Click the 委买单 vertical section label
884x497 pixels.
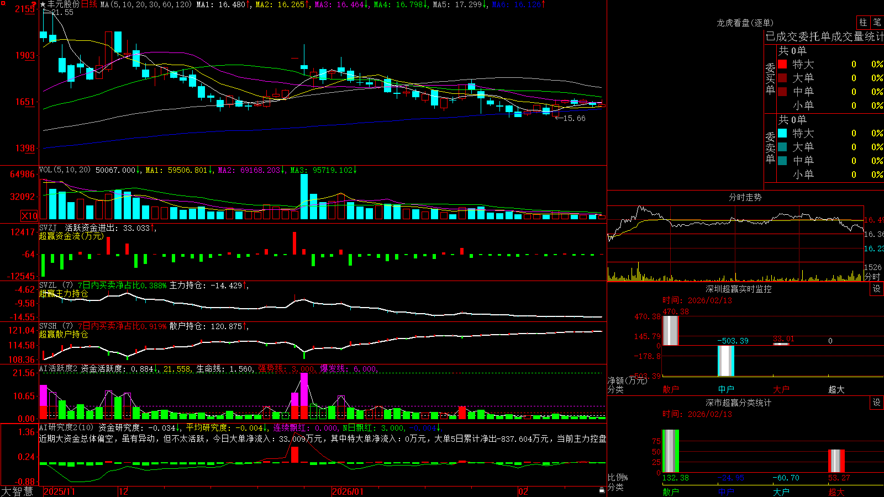(770, 79)
